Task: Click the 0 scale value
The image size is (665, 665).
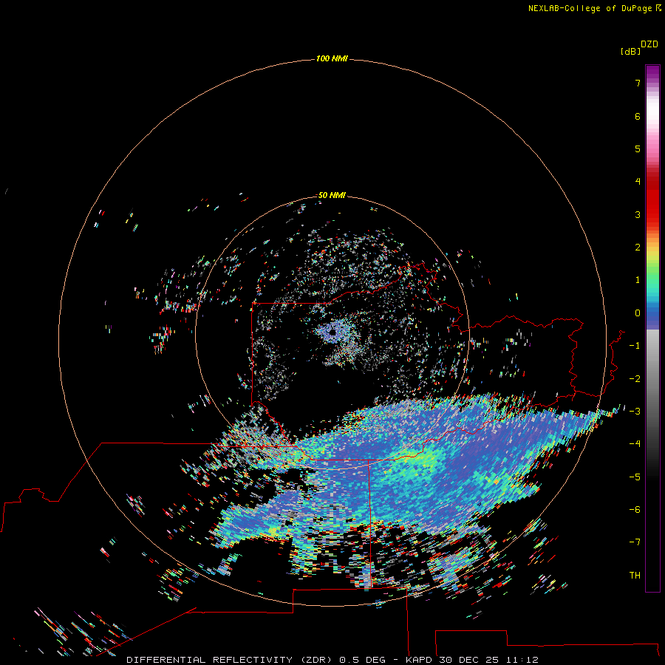Action: pyautogui.click(x=638, y=313)
